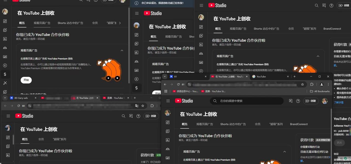Open tab search dropdown in 81 browser window
The height and width of the screenshot is (164, 351).
165,77
